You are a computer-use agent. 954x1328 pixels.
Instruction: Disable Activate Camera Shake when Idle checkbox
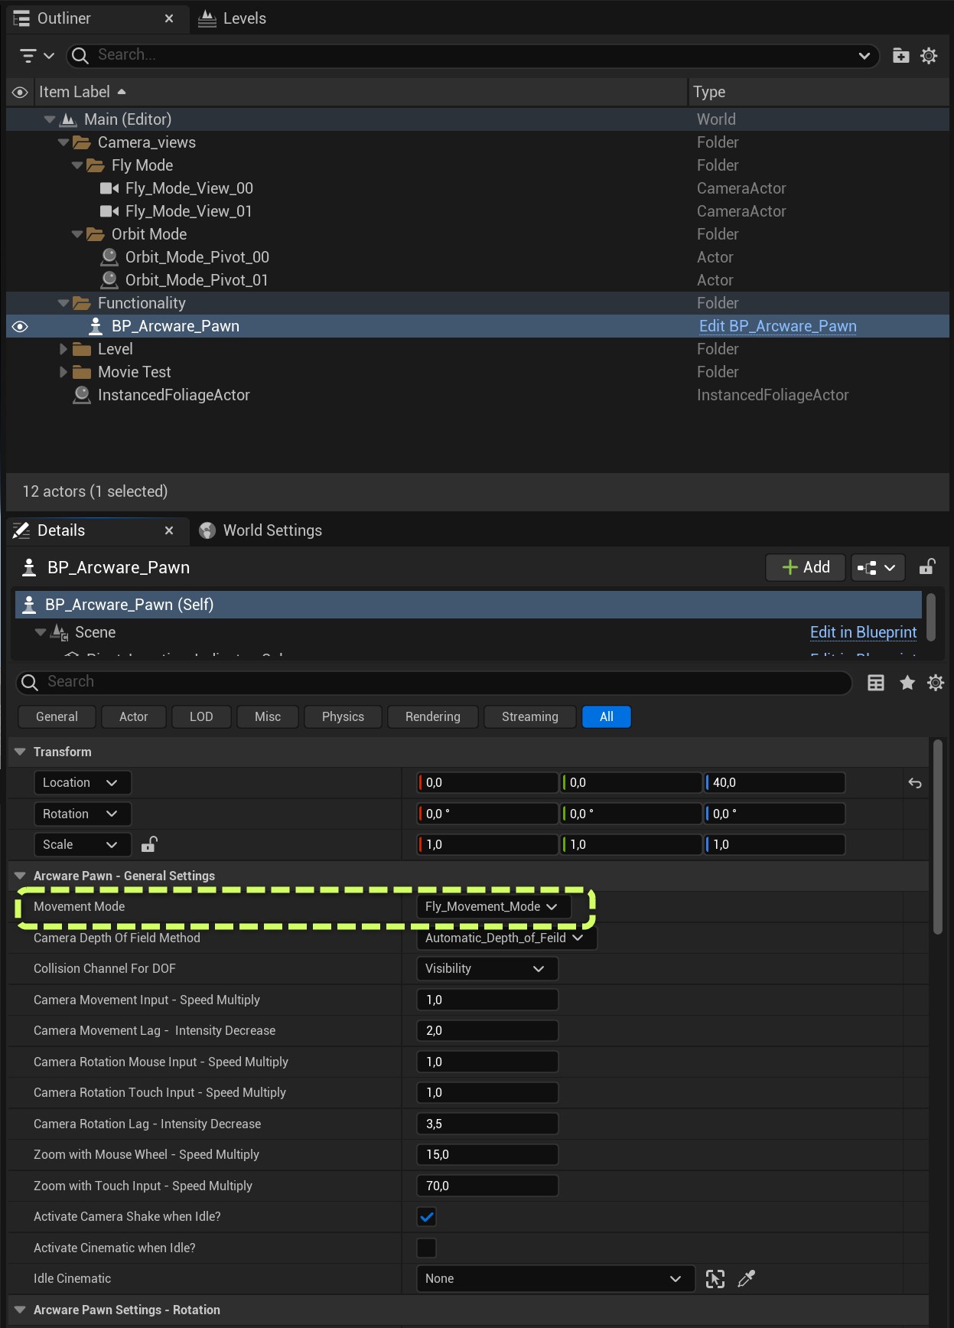[x=427, y=1217]
